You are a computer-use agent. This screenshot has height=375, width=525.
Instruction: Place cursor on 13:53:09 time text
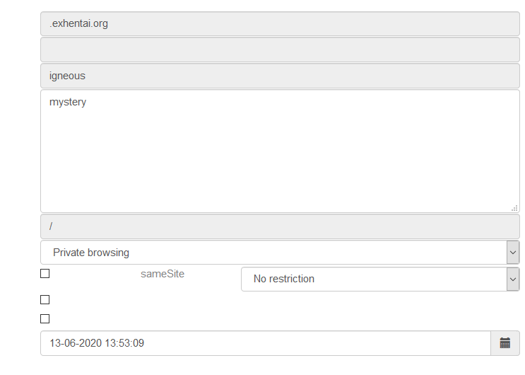124,343
